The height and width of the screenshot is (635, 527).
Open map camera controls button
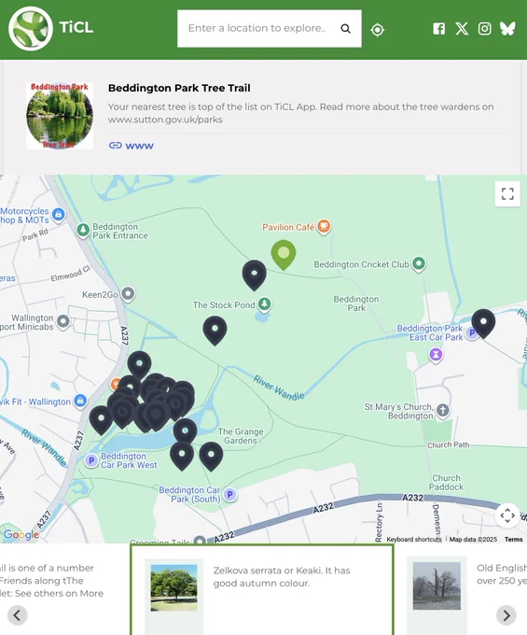(507, 515)
